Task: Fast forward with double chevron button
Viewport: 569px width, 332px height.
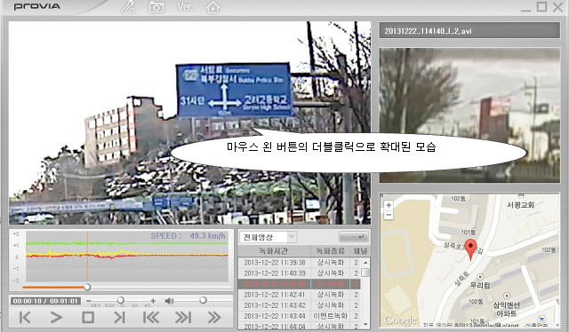Action: coord(214,318)
